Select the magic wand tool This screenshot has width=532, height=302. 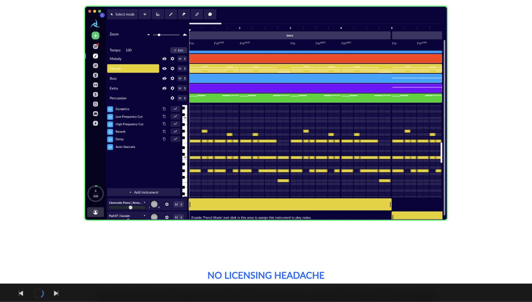pos(171,14)
